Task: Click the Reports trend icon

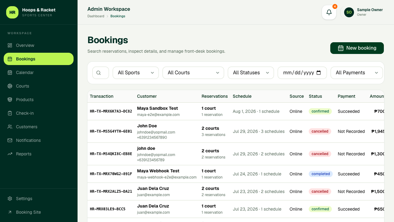Action: 10,154
